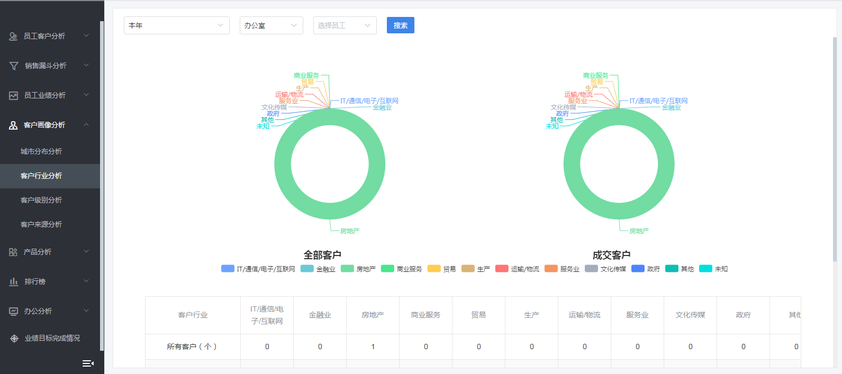Open the 办公室 department dropdown
This screenshot has width=842, height=374.
click(x=271, y=25)
